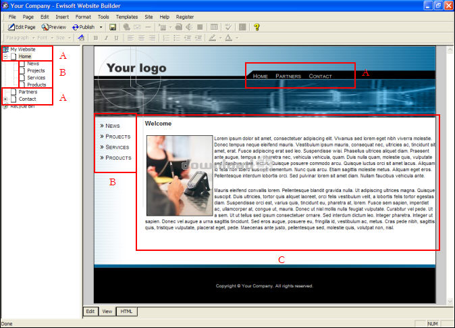Select the Contact page in the site tree
The image size is (455, 328).
point(27,99)
